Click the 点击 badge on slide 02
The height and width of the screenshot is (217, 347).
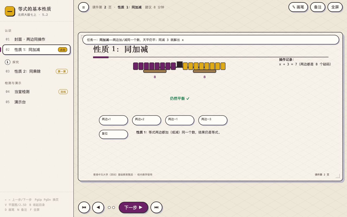[x=63, y=50]
